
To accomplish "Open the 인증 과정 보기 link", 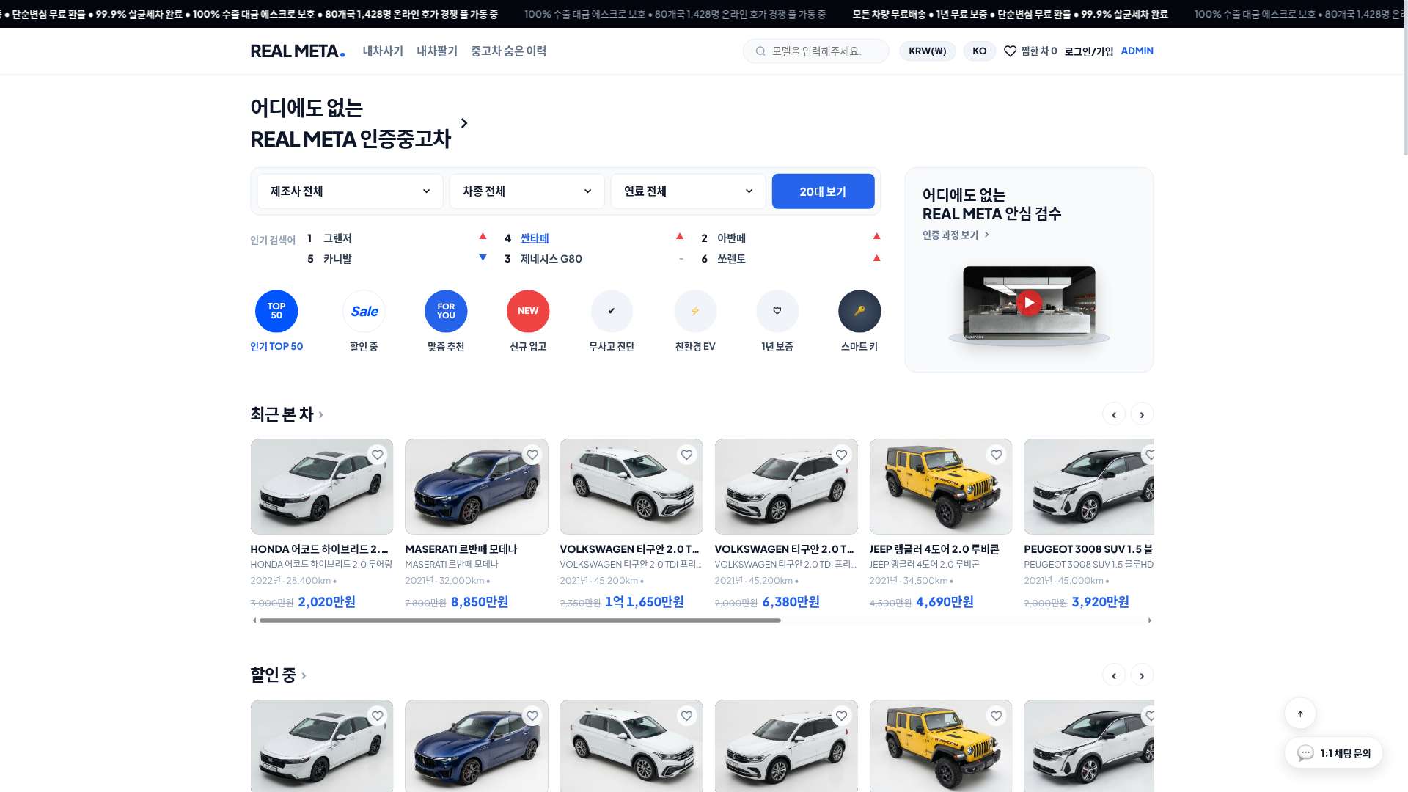I will click(x=956, y=235).
